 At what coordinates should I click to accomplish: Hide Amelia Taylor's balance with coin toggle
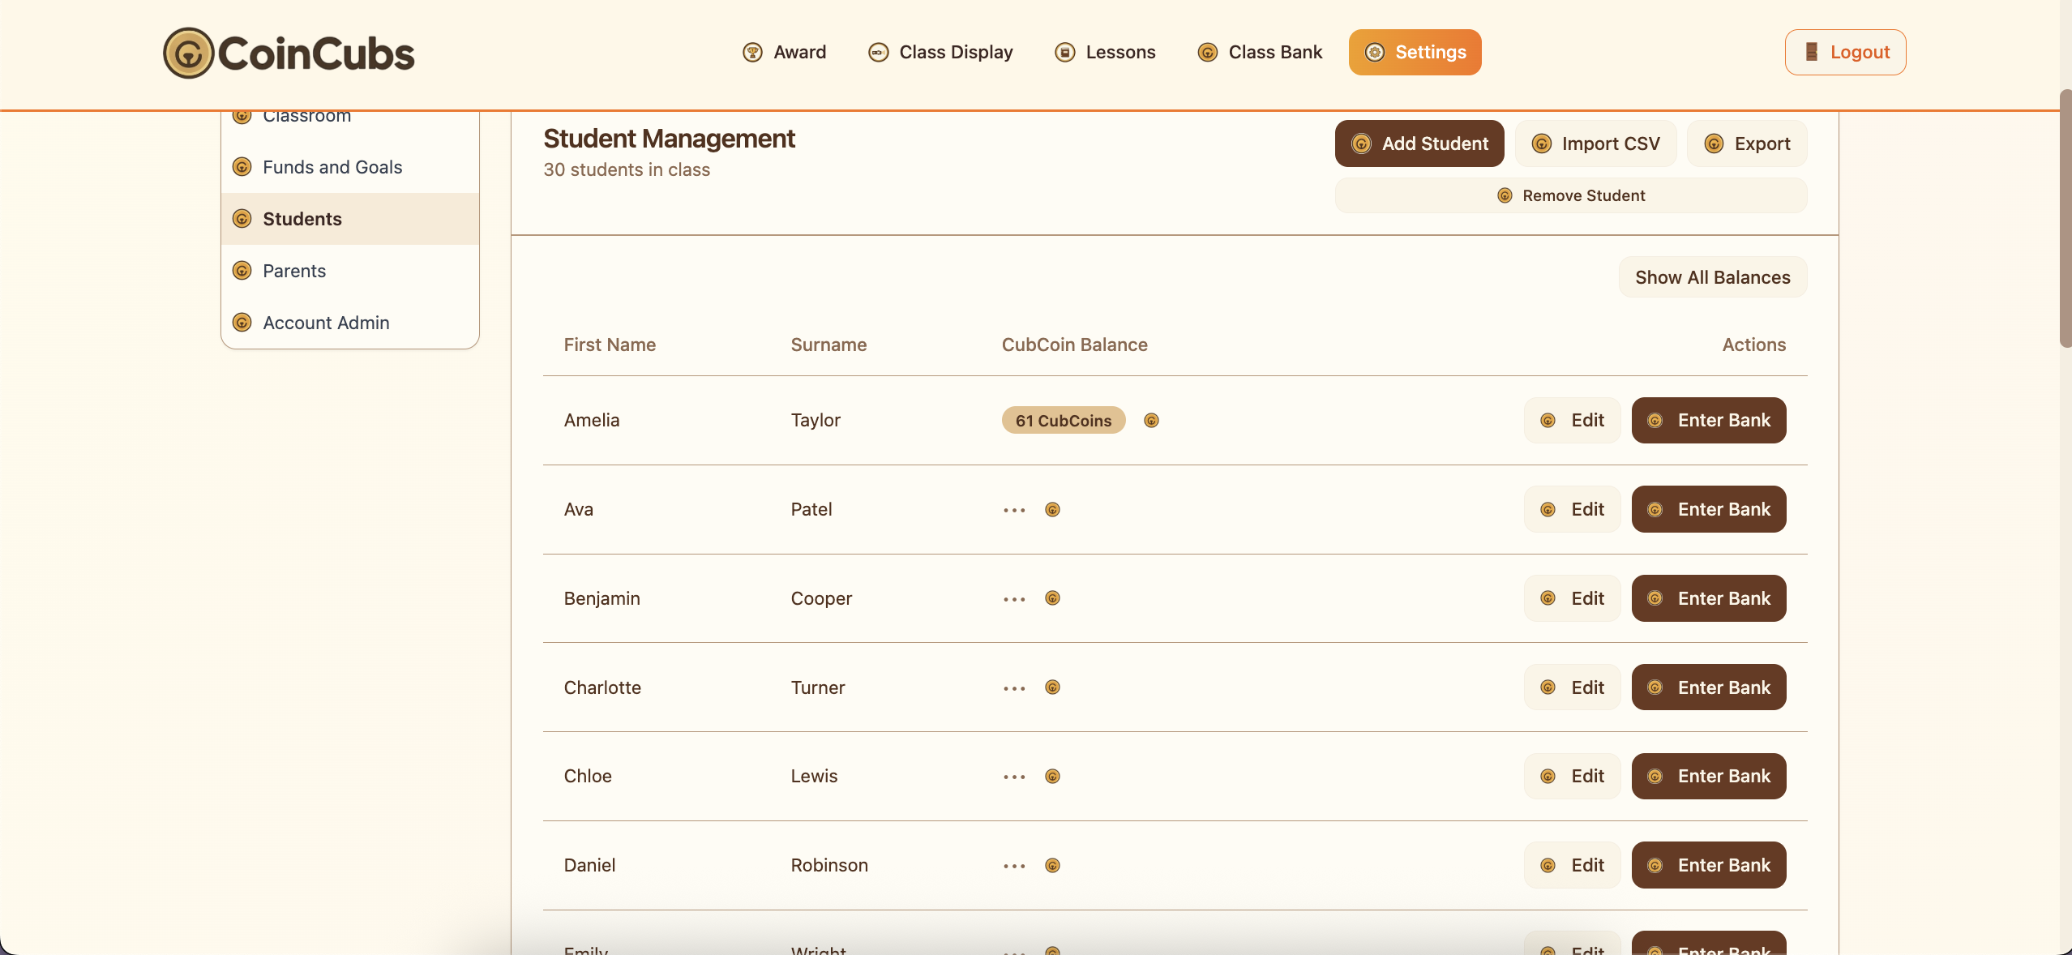pyautogui.click(x=1151, y=421)
